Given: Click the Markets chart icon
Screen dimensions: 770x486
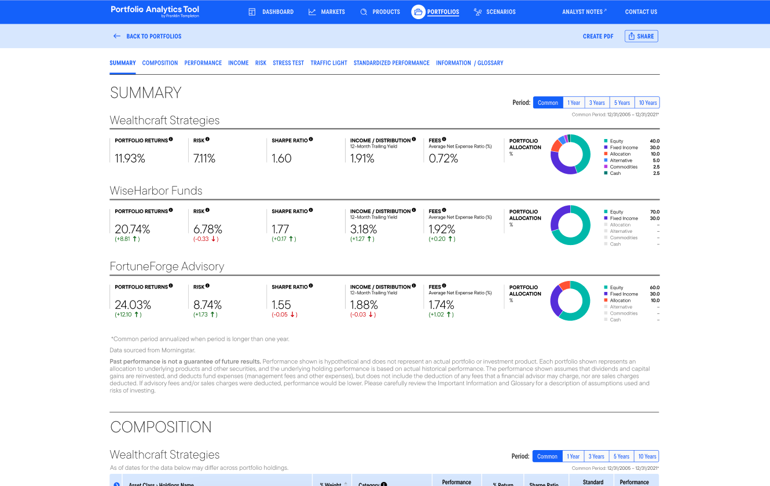Looking at the screenshot, I should (312, 12).
